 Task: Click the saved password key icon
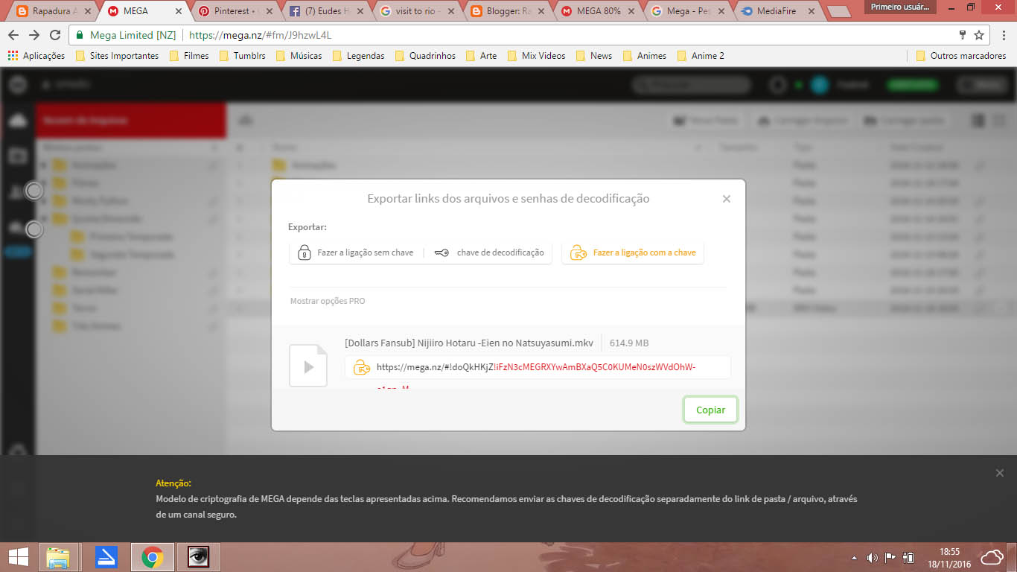click(963, 35)
